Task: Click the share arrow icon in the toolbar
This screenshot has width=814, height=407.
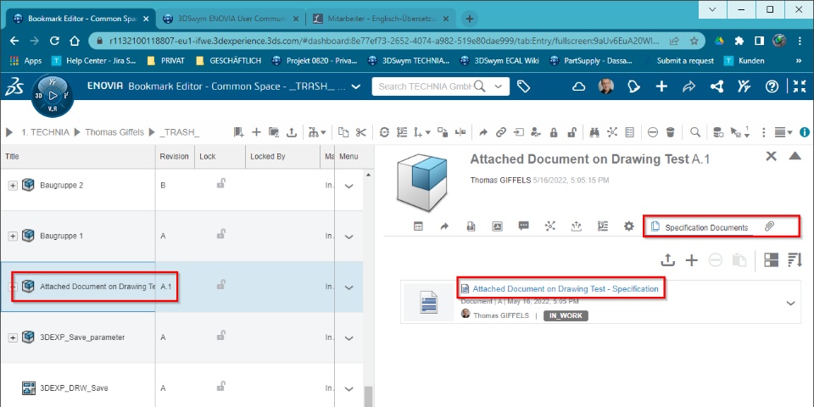Action: coord(483,132)
